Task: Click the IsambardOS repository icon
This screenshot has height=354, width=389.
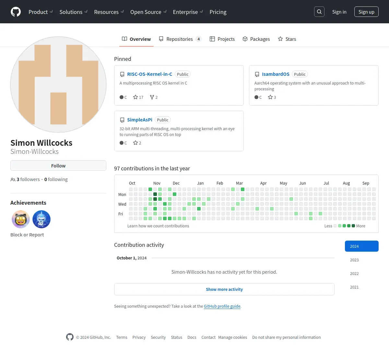Action: coord(257,74)
